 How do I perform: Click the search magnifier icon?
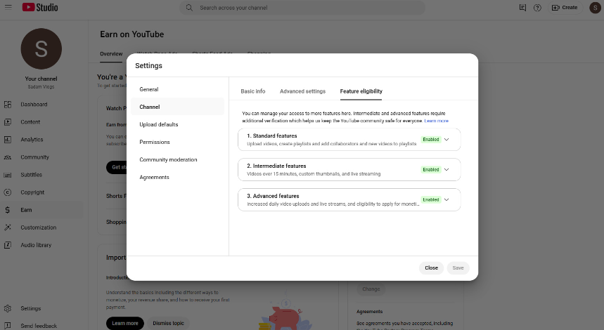coord(189,8)
